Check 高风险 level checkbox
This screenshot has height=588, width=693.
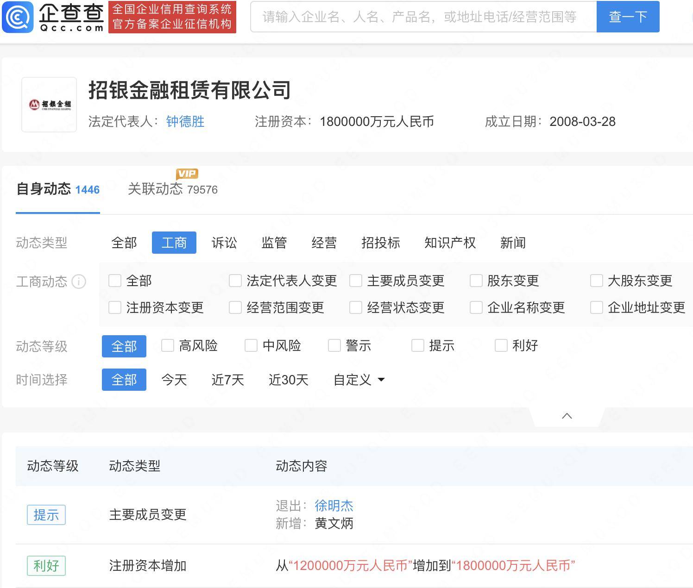coord(168,345)
